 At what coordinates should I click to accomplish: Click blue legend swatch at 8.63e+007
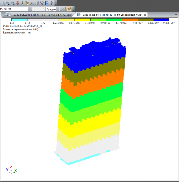[162, 20]
